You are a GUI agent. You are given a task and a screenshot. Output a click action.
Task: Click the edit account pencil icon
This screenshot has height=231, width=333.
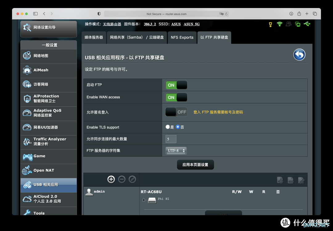coord(132,179)
